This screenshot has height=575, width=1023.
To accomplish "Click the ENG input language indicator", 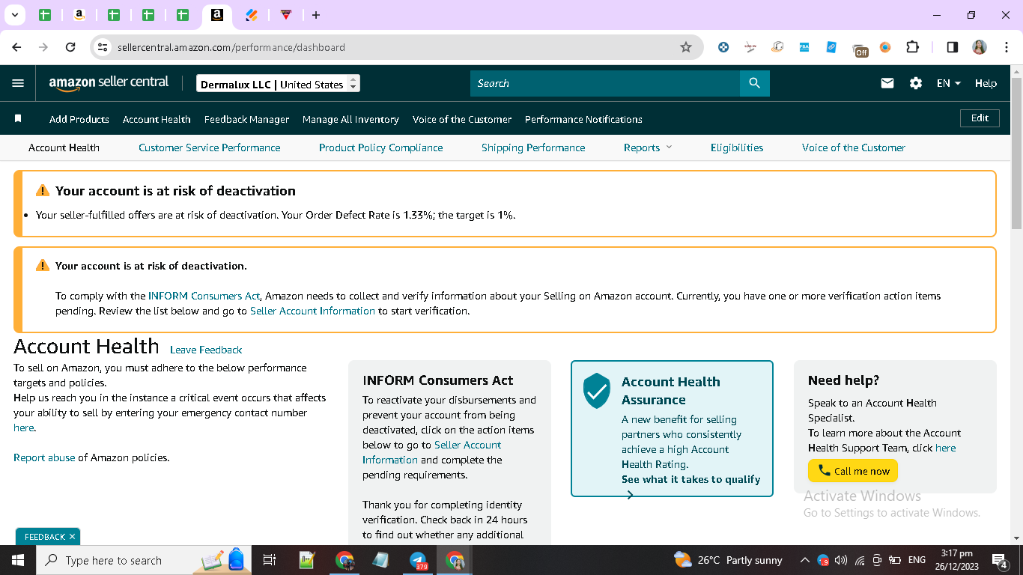I will [x=917, y=560].
